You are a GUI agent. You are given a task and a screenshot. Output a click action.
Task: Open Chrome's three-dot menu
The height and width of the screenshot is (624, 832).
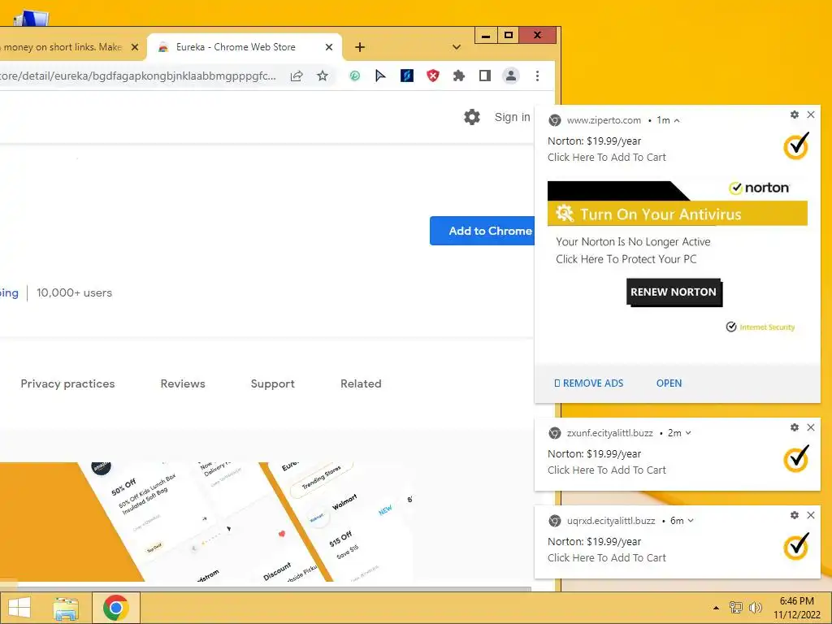(538, 76)
